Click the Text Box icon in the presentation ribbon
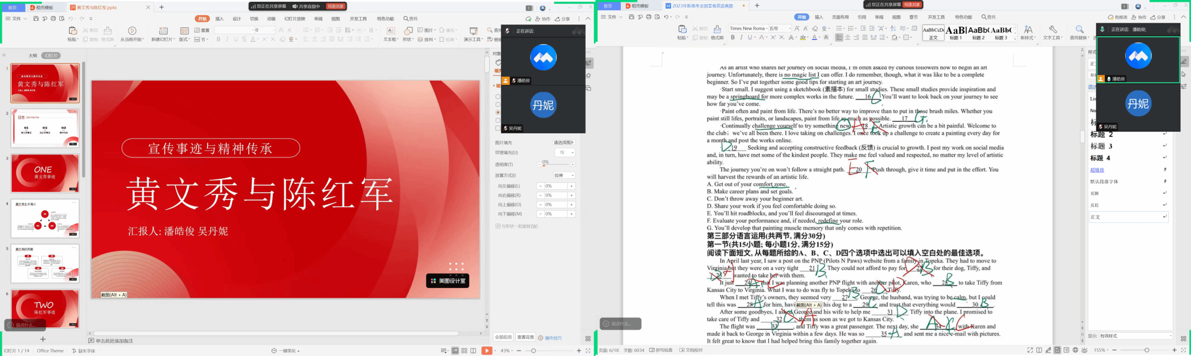This screenshot has width=1191, height=356. click(391, 31)
